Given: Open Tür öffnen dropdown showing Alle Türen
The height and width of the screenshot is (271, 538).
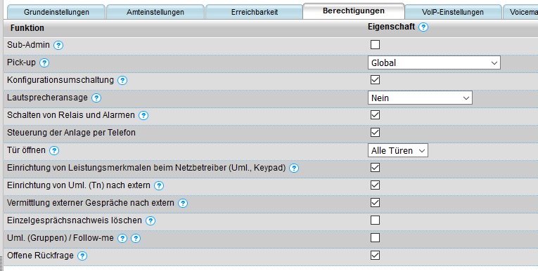Looking at the screenshot, I should pos(397,150).
